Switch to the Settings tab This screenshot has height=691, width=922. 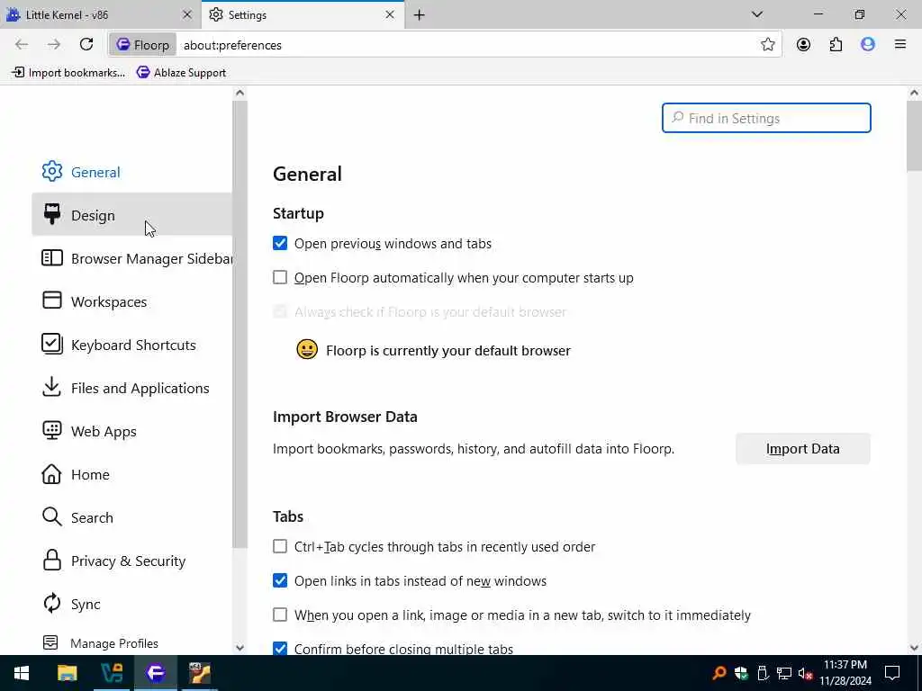click(303, 15)
